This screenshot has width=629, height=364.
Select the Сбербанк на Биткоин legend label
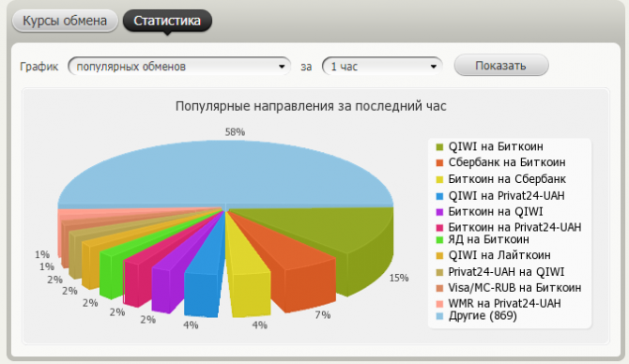[507, 162]
